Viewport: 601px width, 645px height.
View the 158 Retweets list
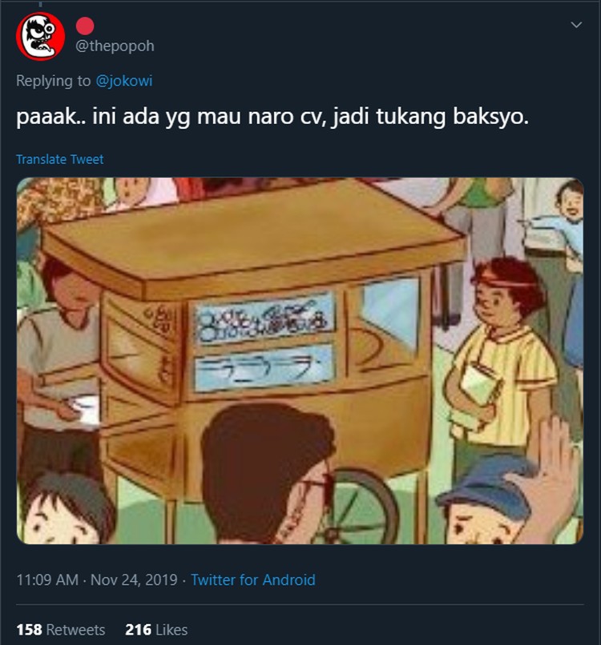click(61, 630)
